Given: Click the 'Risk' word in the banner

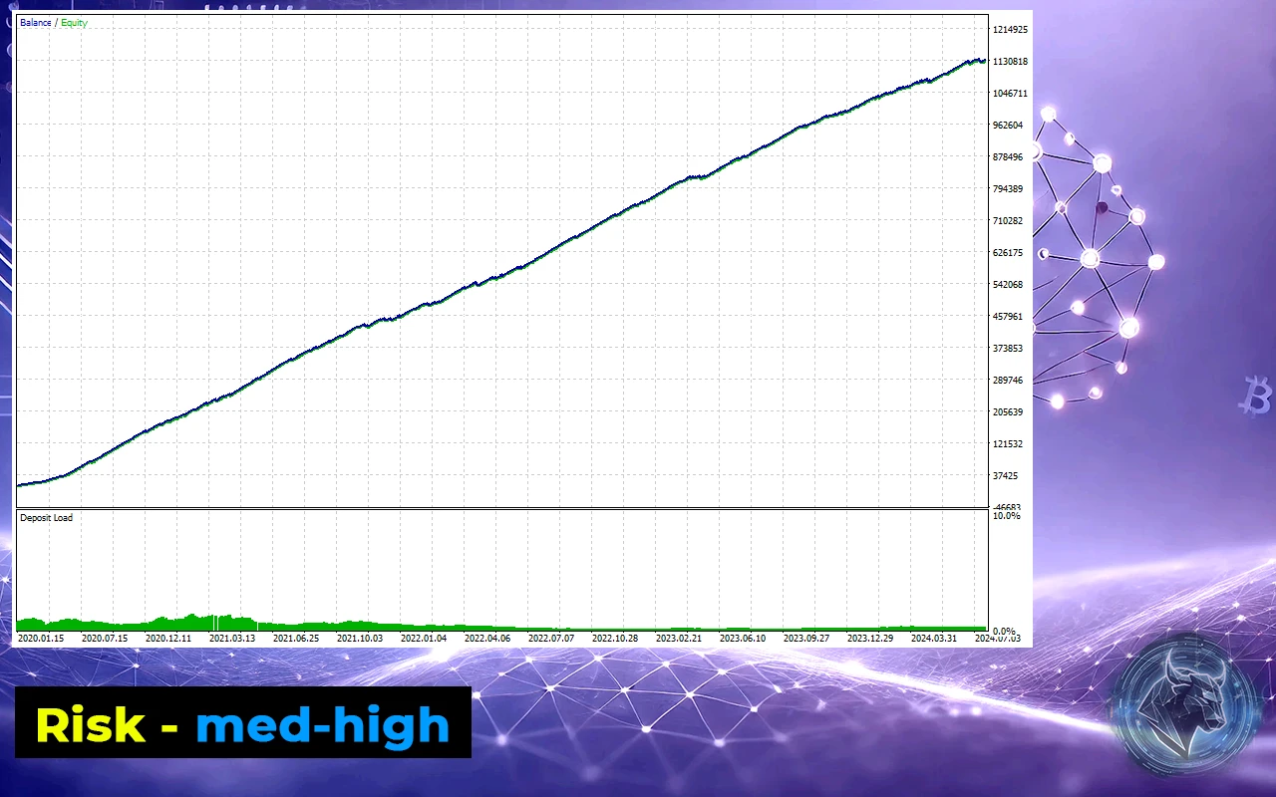Looking at the screenshot, I should click(90, 724).
